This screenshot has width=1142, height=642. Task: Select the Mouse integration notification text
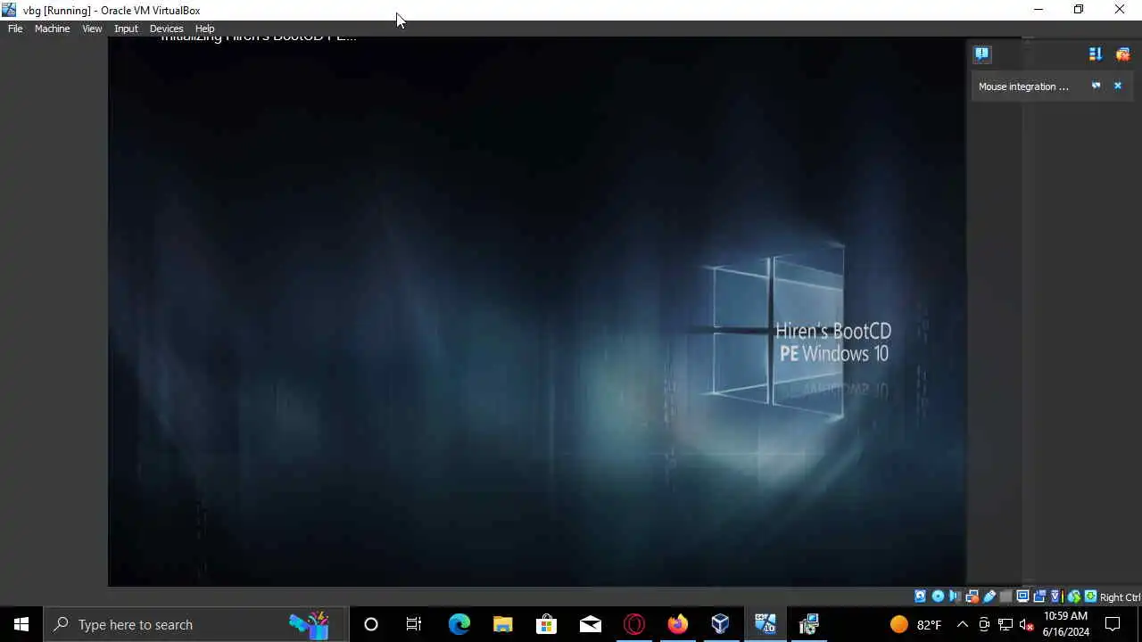click(1023, 86)
